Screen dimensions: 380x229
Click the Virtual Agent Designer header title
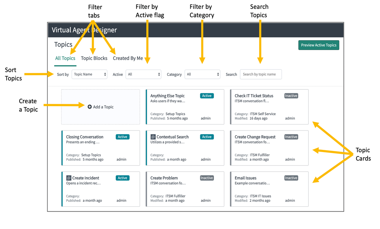[x=84, y=30]
